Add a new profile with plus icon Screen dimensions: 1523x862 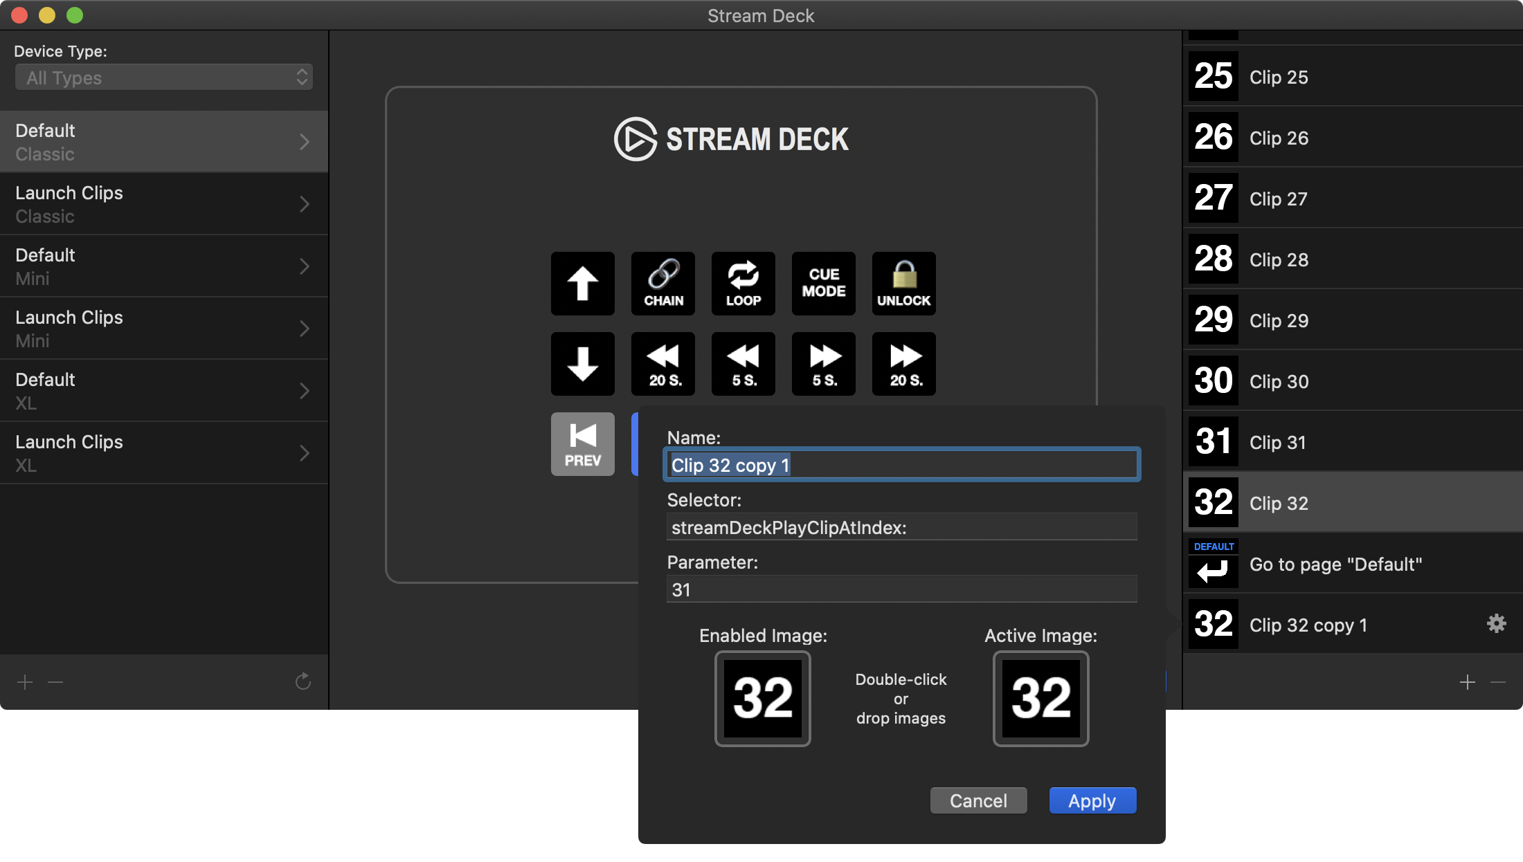[x=25, y=682]
